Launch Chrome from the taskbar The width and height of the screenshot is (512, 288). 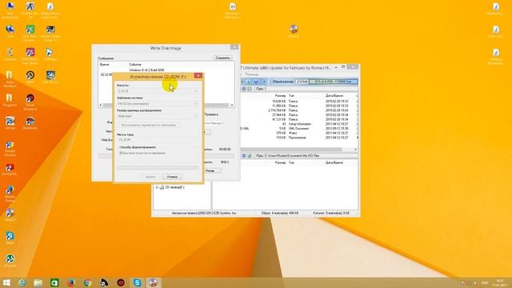tap(87, 282)
